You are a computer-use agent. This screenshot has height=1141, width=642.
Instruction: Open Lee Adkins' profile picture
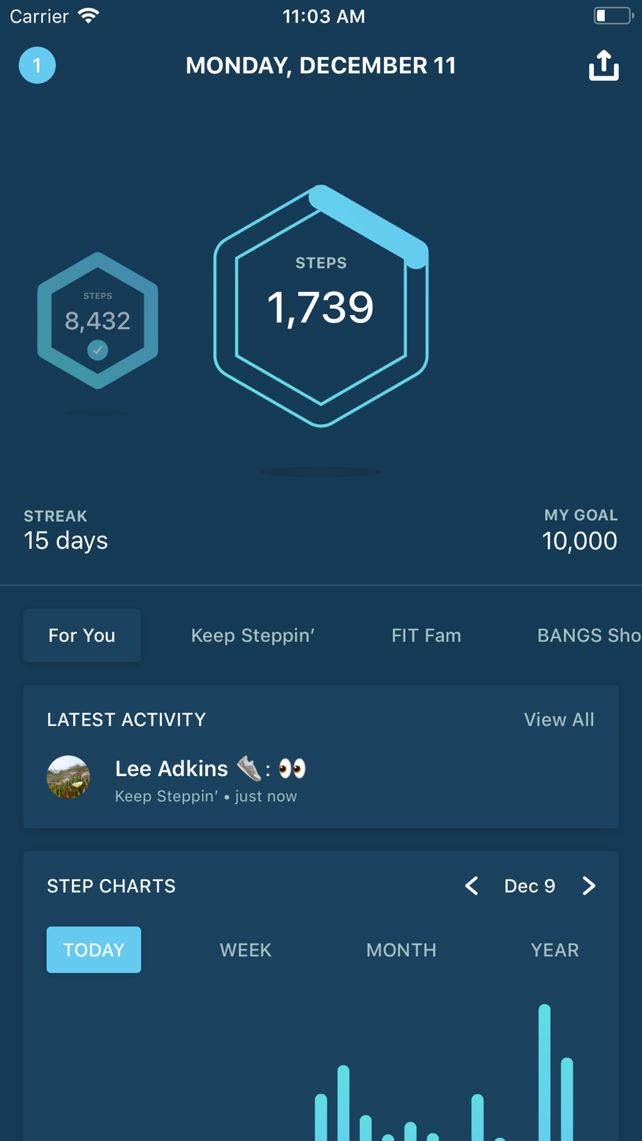[69, 777]
